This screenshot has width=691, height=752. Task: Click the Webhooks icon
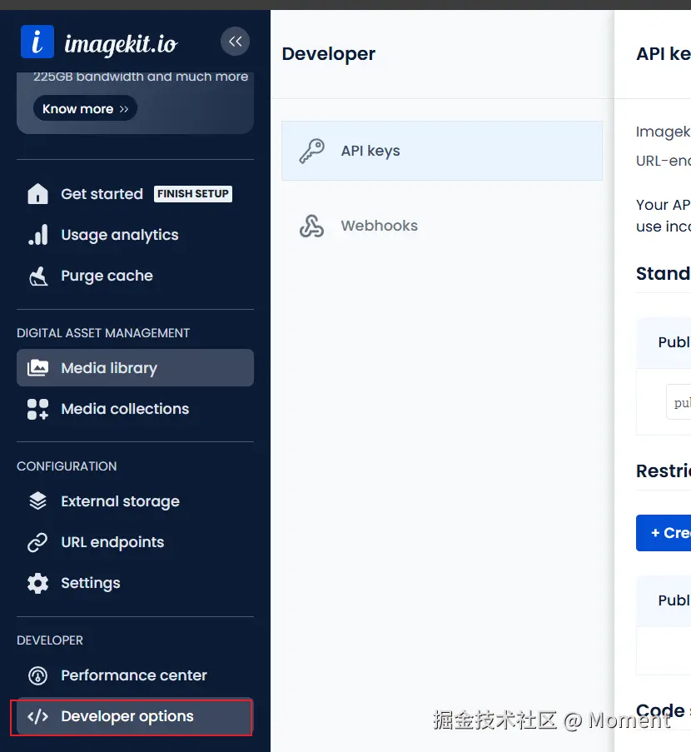click(x=311, y=226)
